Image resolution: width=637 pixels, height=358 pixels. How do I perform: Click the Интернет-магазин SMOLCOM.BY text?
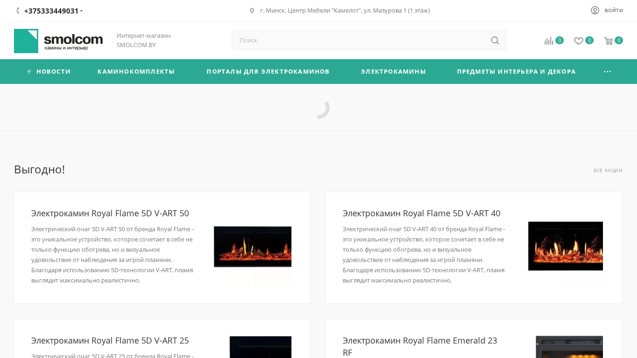pyautogui.click(x=144, y=40)
